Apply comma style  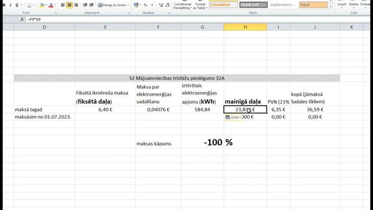pos(152,5)
